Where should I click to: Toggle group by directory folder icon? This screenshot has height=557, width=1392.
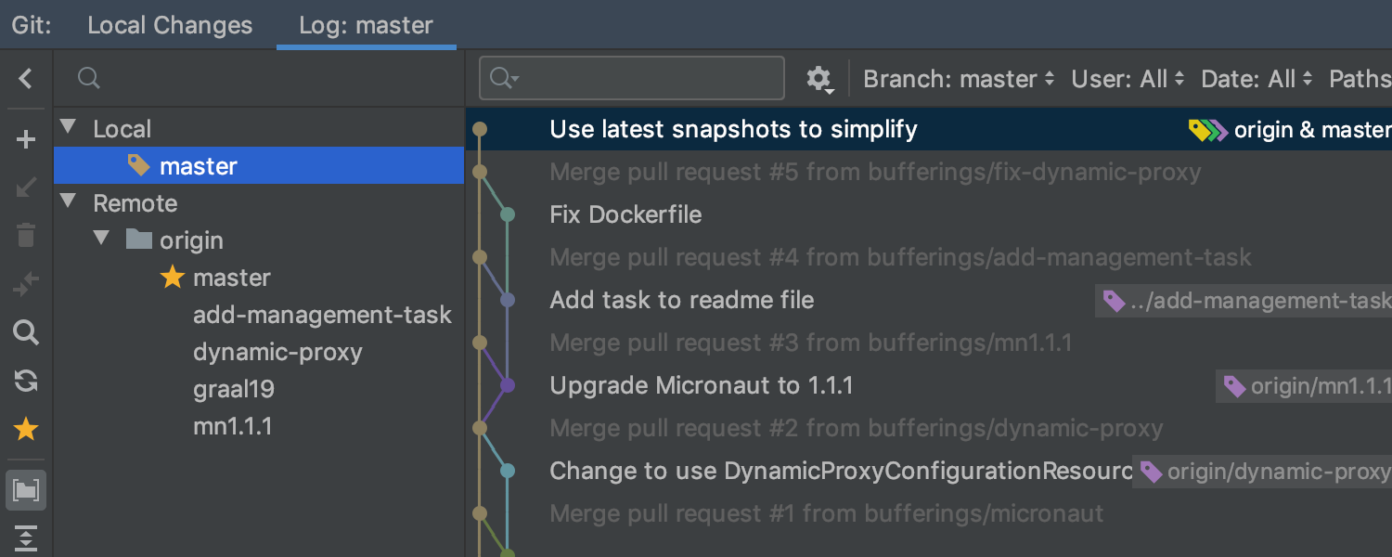[x=26, y=490]
